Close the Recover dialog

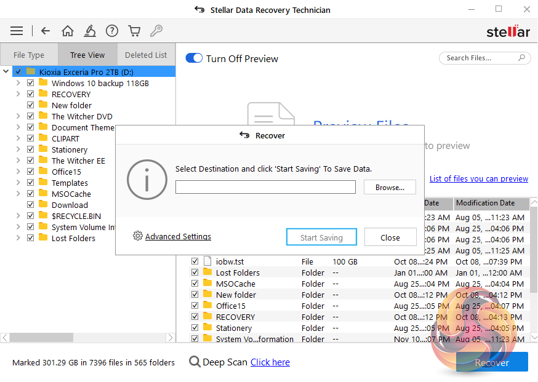coord(390,237)
